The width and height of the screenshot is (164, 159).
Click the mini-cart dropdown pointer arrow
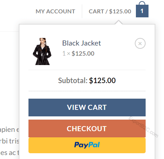tap(119, 22)
